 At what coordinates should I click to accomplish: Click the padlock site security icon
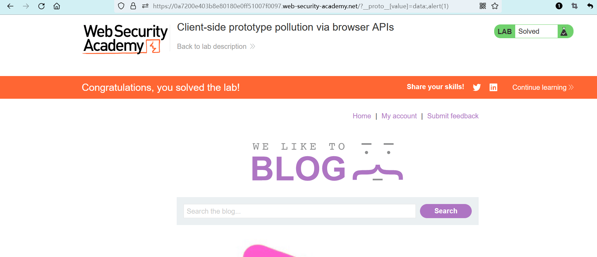click(133, 6)
